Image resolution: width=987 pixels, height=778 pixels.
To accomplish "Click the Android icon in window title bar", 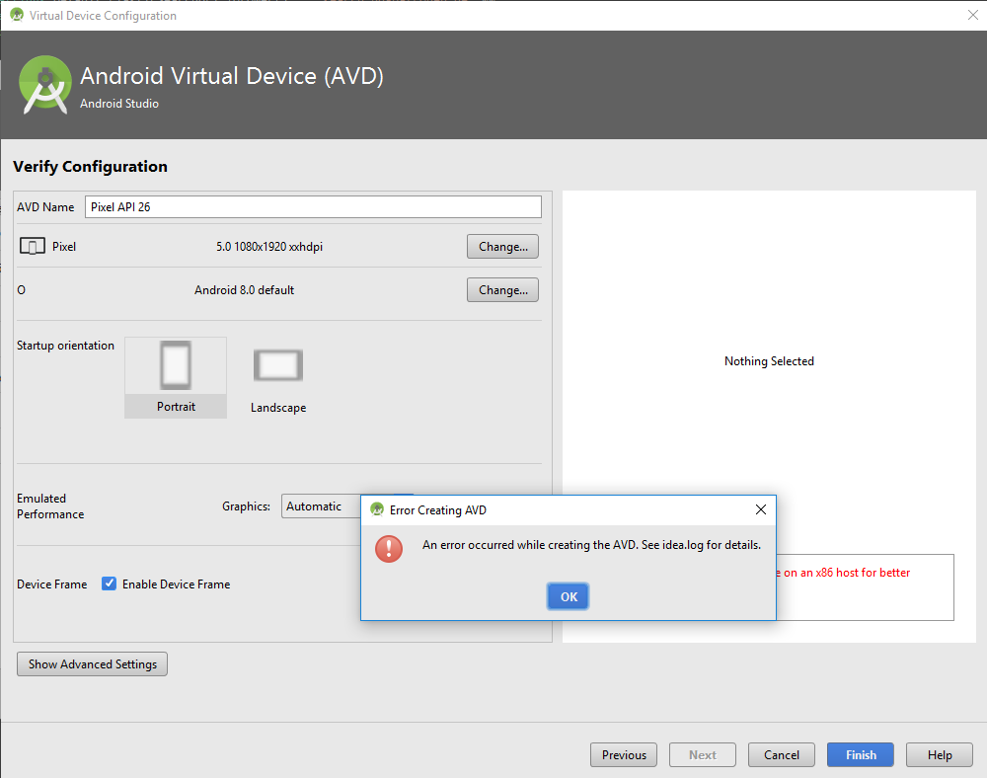I will (x=17, y=15).
